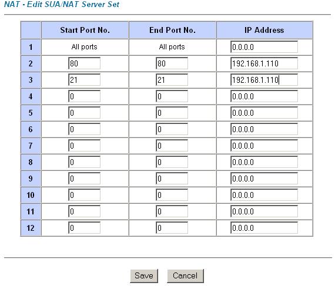
Task: Select the row 3 Start Port field containing 21
Action: coord(84,80)
